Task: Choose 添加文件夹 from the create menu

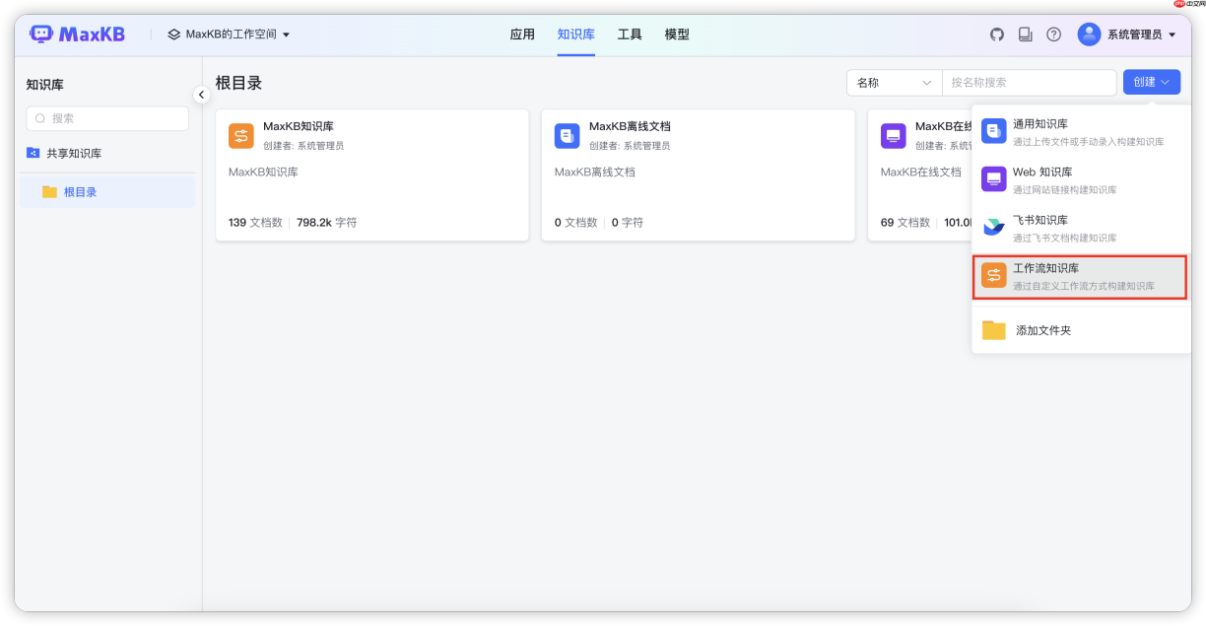Action: tap(1082, 330)
